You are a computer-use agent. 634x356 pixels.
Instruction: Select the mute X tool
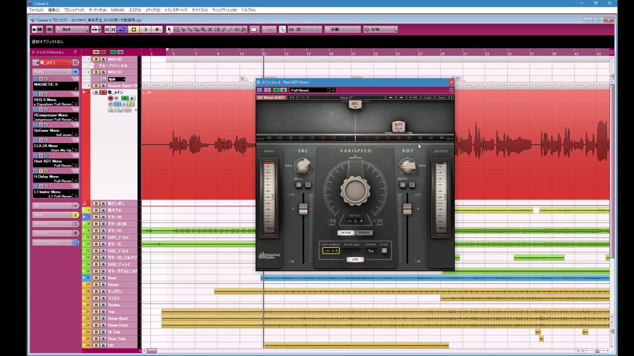click(210, 30)
